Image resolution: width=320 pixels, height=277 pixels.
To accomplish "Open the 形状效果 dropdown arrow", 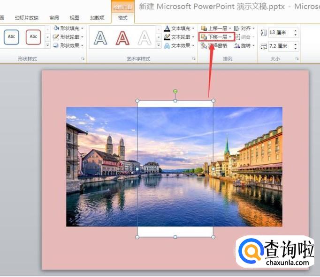I will [82, 45].
